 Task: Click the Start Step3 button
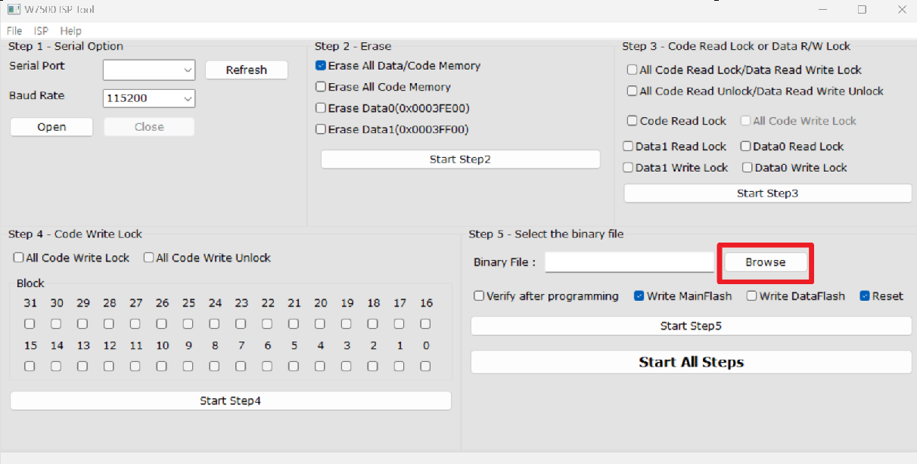click(767, 193)
